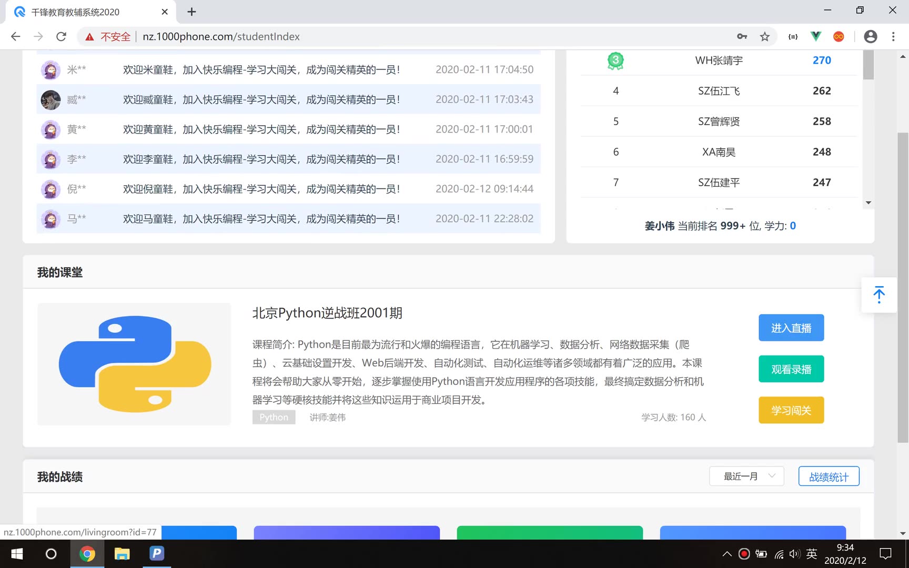Bookmark the page using the star icon
The height and width of the screenshot is (568, 909).
point(764,36)
